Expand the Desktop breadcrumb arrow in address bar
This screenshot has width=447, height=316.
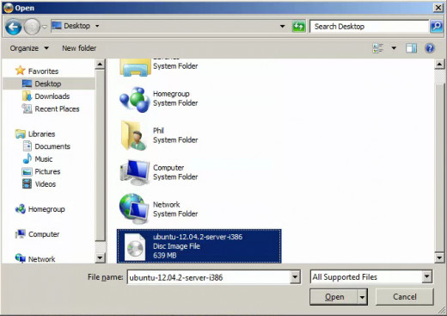[x=97, y=26]
